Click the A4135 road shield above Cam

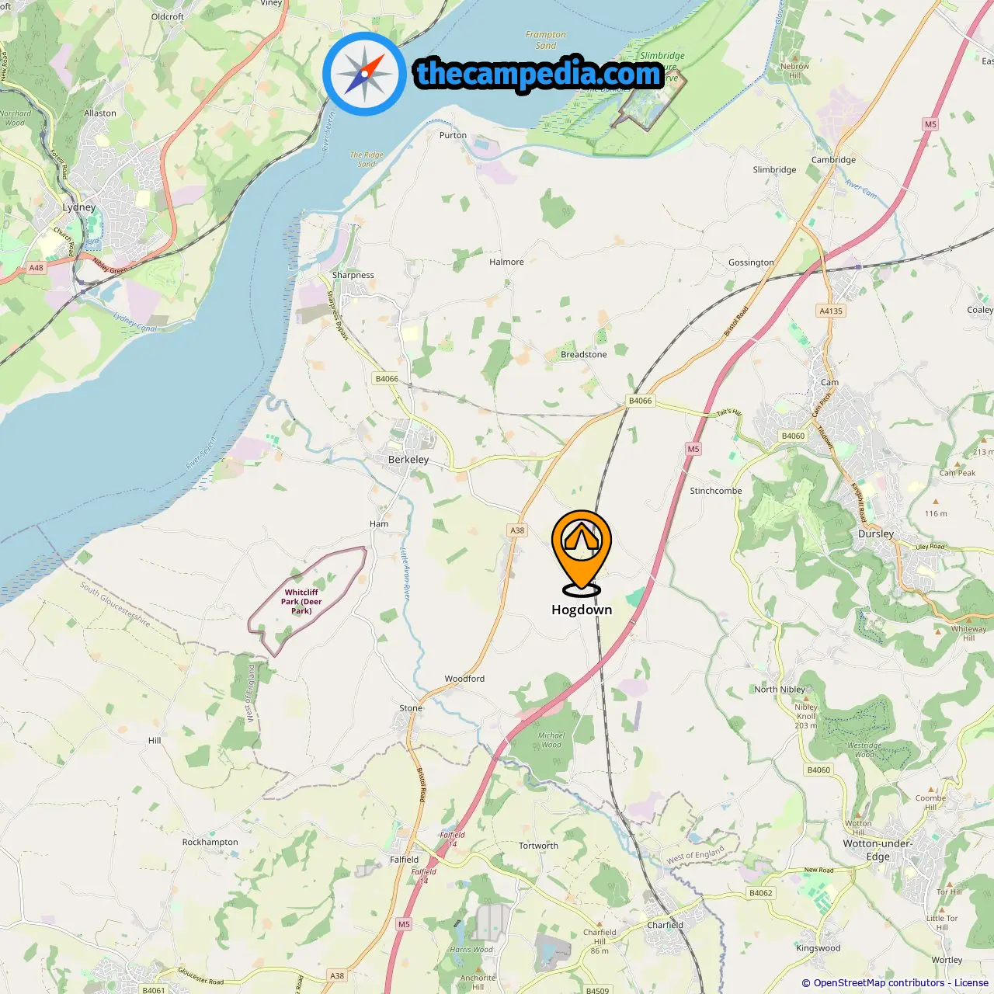(831, 311)
